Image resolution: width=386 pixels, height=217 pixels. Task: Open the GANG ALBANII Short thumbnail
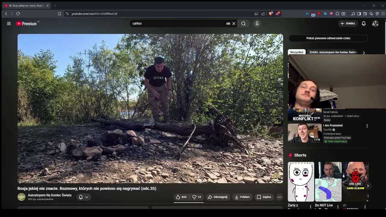click(355, 182)
